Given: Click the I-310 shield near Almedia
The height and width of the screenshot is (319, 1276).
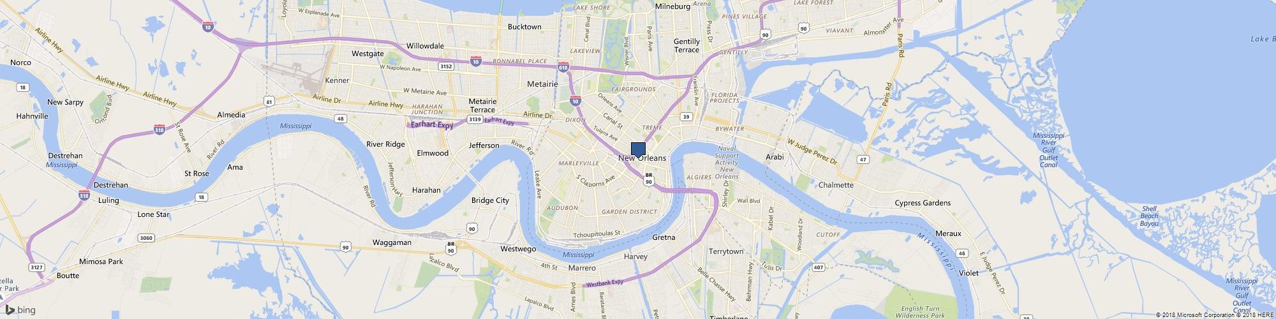Looking at the screenshot, I should [159, 130].
